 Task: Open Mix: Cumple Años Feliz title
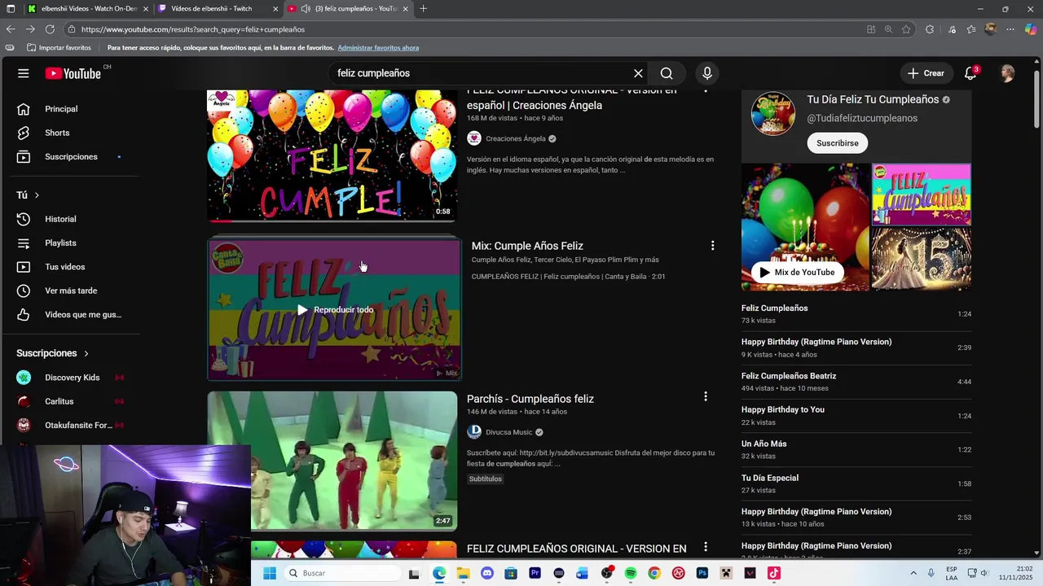pyautogui.click(x=527, y=246)
